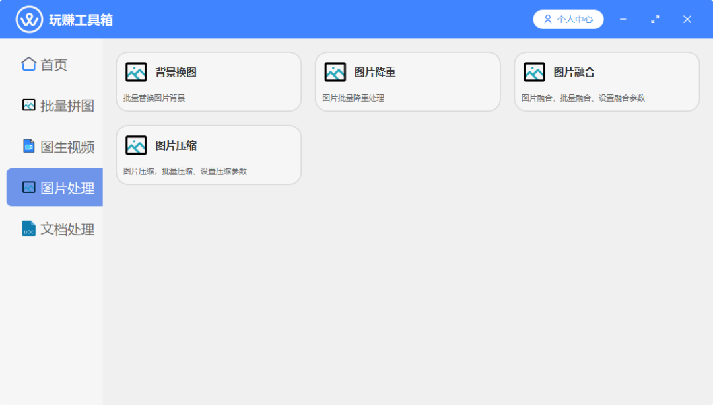The width and height of the screenshot is (713, 405).
Task: Open 个人中心
Action: click(568, 19)
